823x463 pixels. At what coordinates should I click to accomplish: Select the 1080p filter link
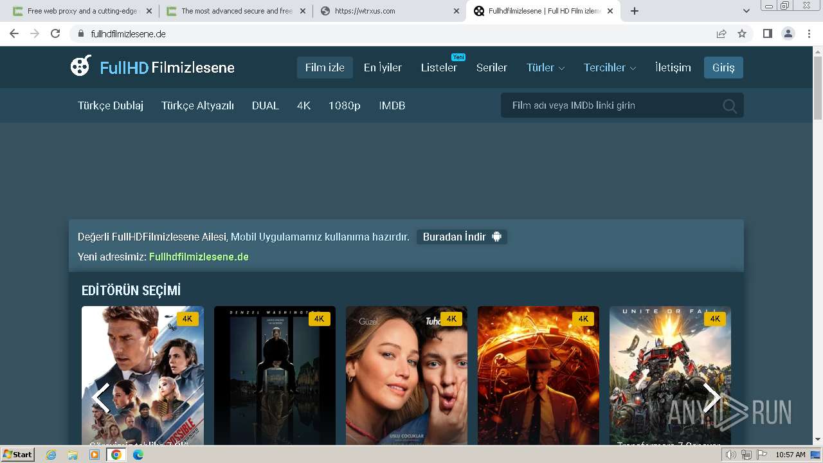345,105
